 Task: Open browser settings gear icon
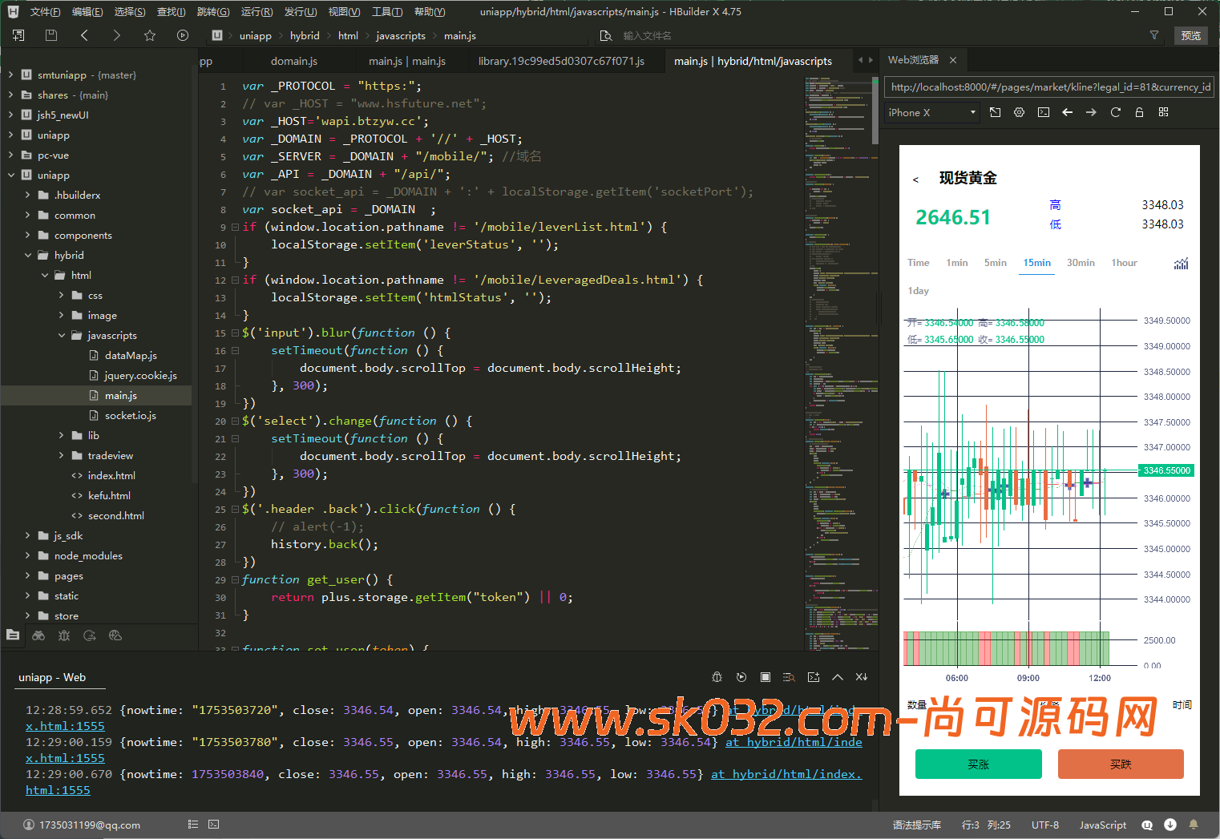[1019, 112]
